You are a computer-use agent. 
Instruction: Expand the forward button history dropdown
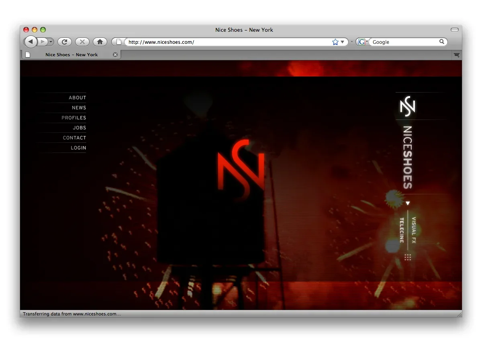pyautogui.click(x=51, y=41)
